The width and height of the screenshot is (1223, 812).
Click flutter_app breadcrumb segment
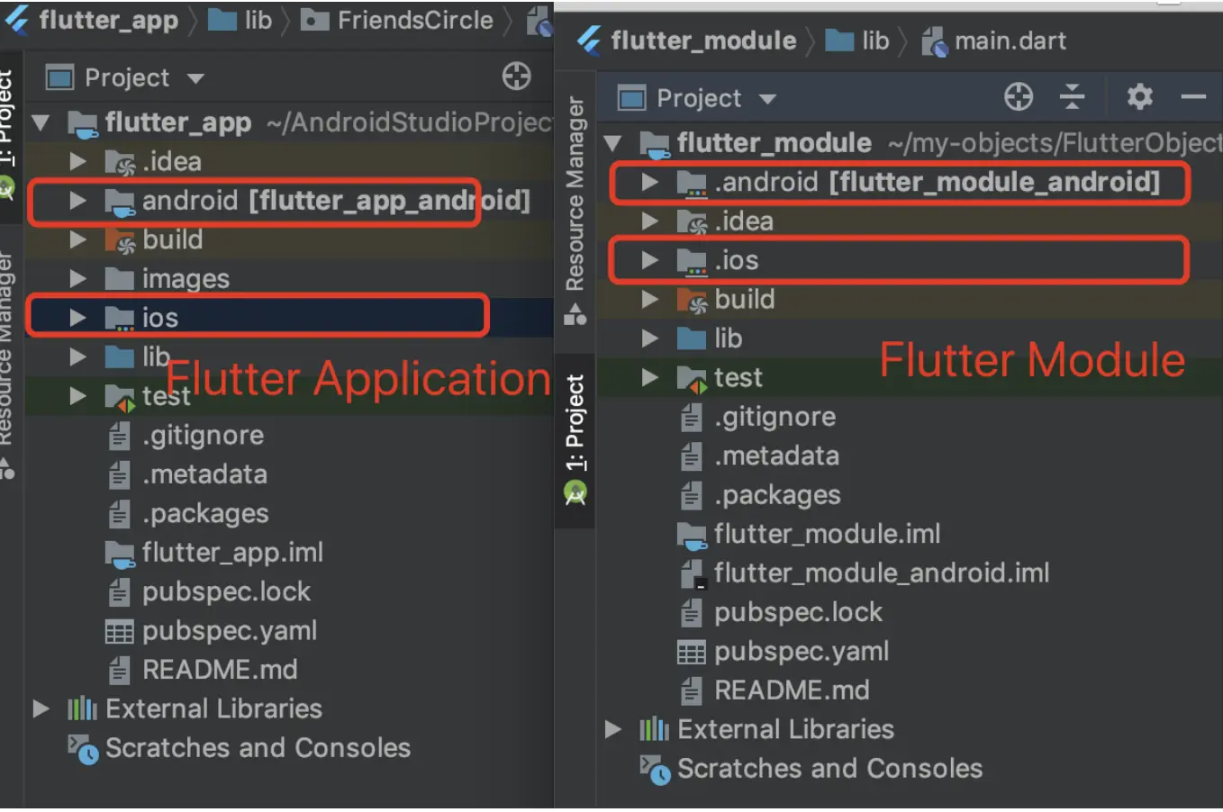109,20
